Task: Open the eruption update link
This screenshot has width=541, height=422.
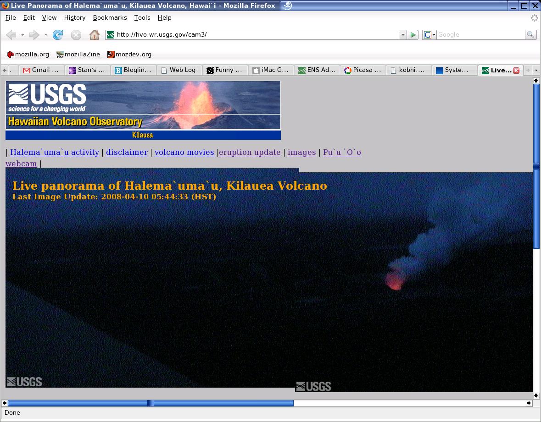Action: click(x=250, y=152)
